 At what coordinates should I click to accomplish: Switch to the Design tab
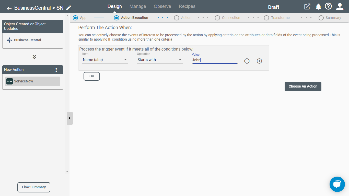[115, 6]
